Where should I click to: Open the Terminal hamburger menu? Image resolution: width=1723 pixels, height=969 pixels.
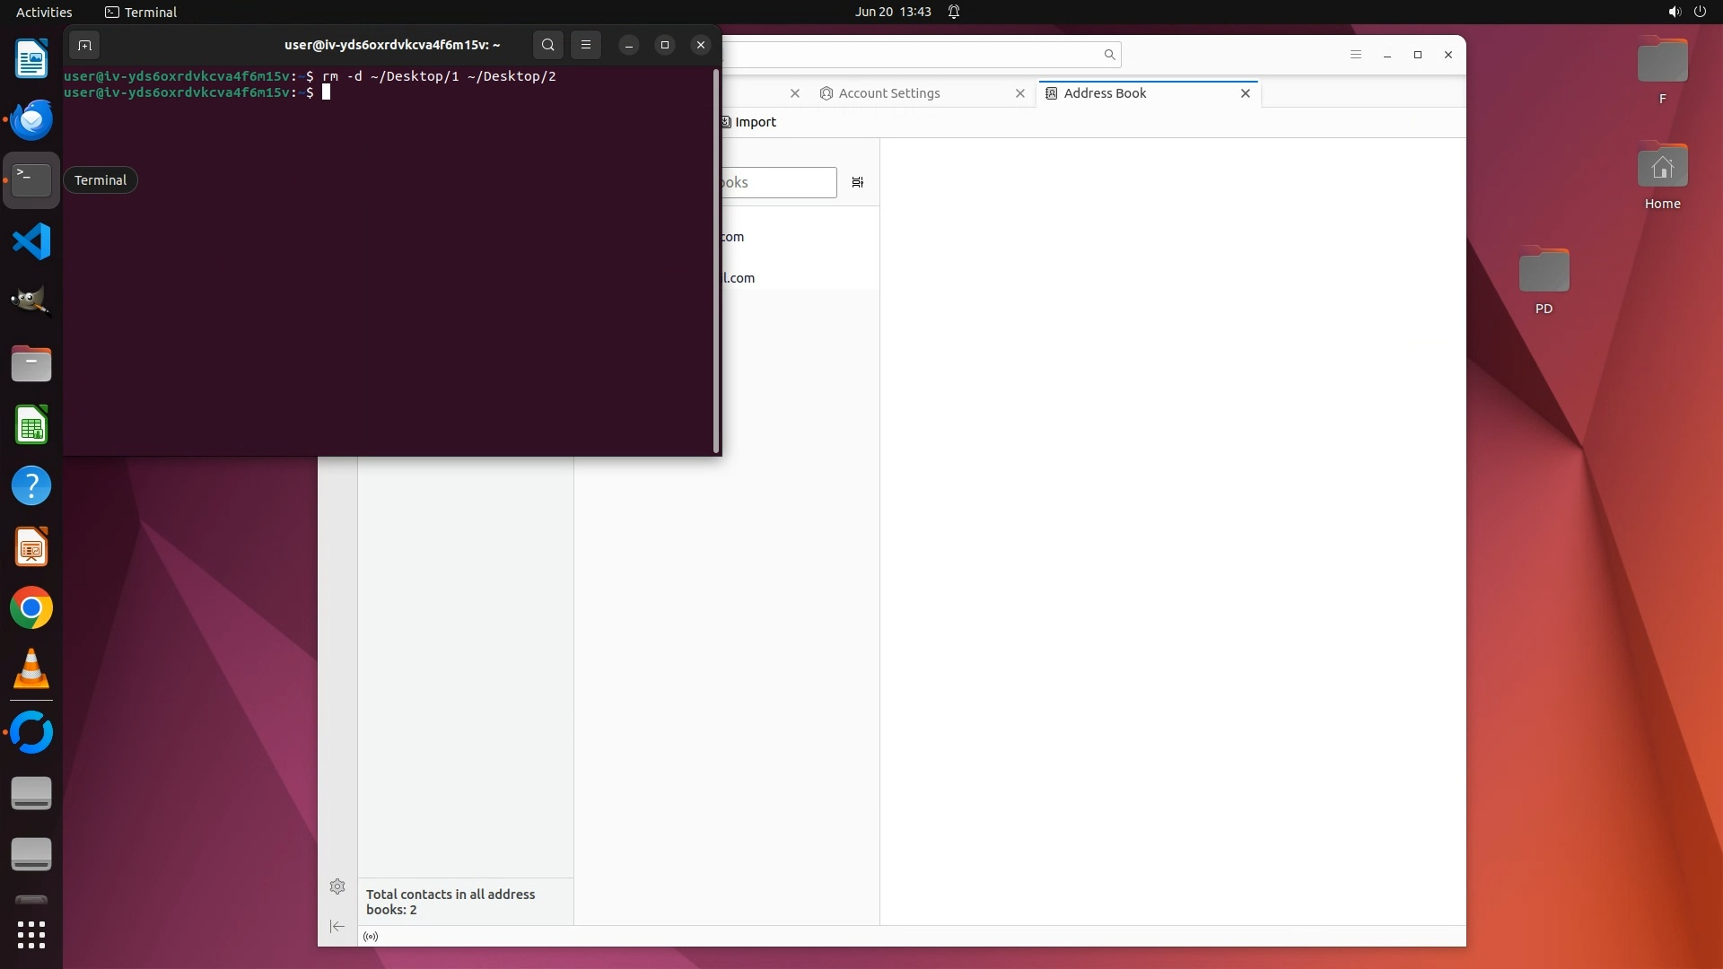point(586,45)
